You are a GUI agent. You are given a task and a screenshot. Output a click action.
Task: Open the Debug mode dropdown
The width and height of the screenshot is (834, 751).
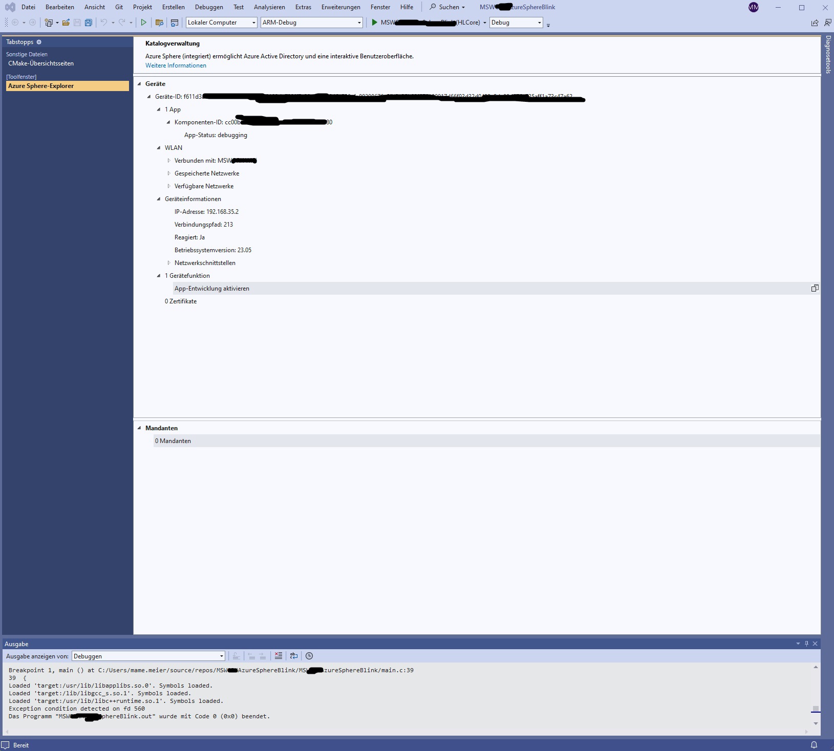pyautogui.click(x=516, y=23)
